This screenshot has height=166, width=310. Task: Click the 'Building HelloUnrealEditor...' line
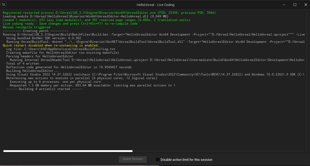click(x=32, y=71)
